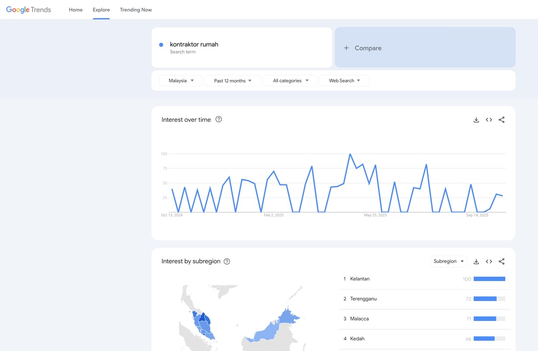
Task: Open the Trending Now tab
Action: click(x=136, y=10)
